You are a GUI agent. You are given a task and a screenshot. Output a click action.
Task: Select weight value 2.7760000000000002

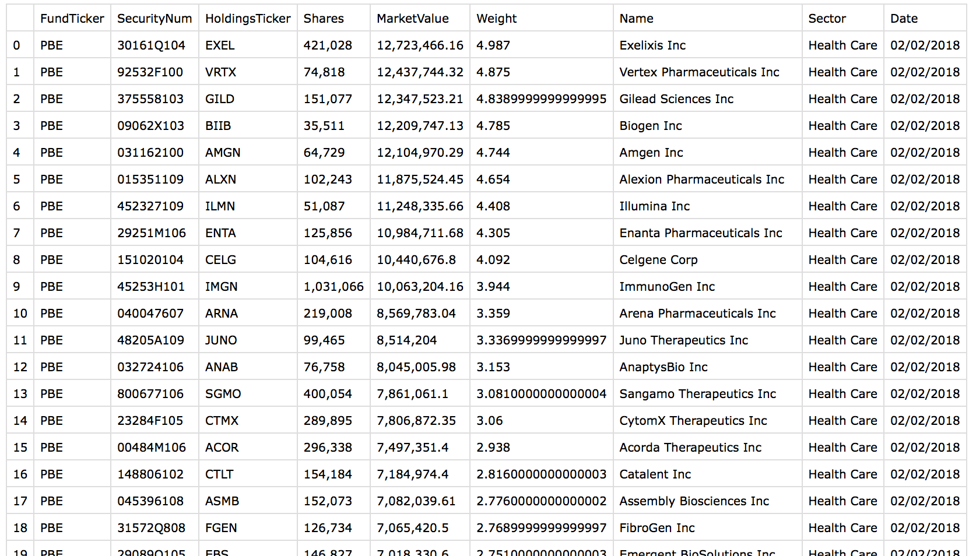(541, 501)
